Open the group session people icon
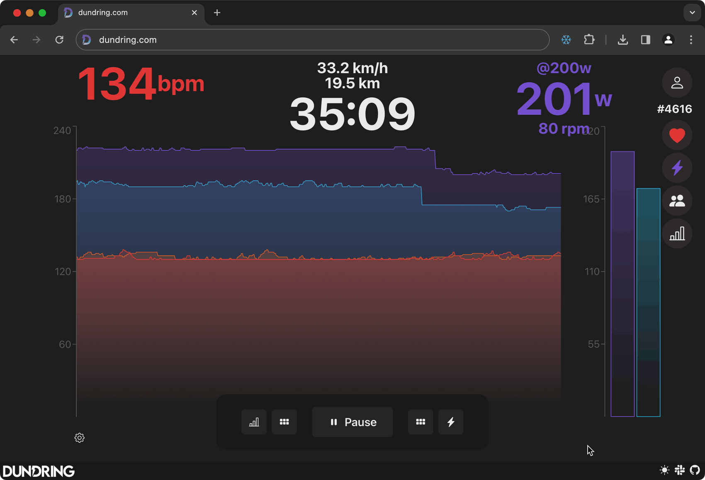Viewport: 705px width, 480px height. coord(677,201)
